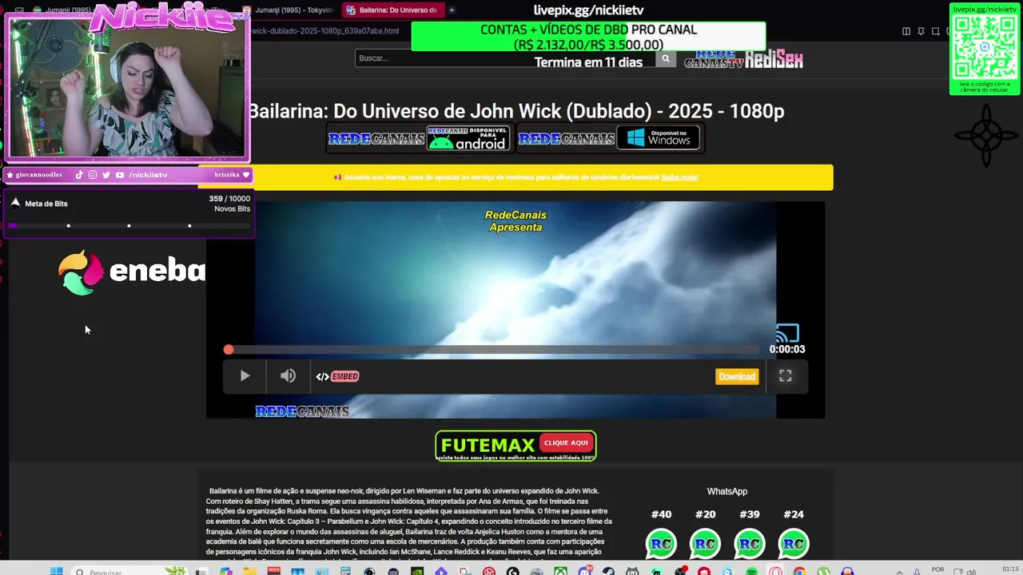The height and width of the screenshot is (575, 1023).
Task: Click the eneba sponsor logo
Action: tap(133, 272)
